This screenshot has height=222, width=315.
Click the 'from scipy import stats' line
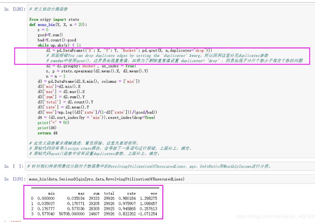(x=54, y=20)
